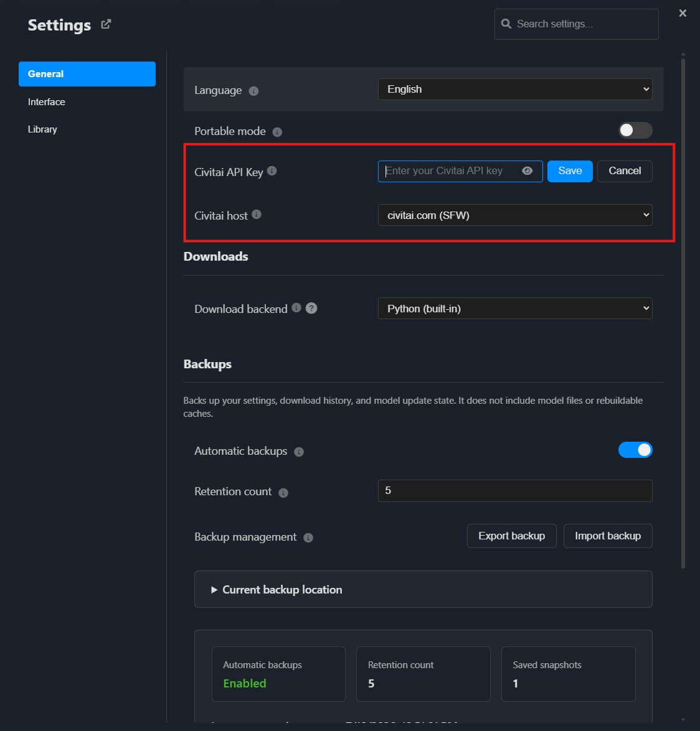Click Export backup button

(511, 536)
